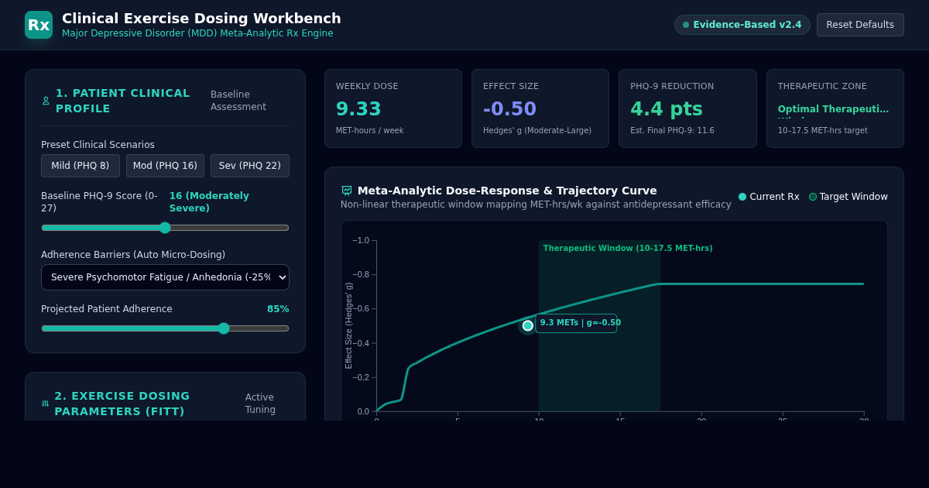Screen dimensions: 929x488
Task: Click the '9.3 METs | g=-0.50' chart label
Action: point(576,323)
